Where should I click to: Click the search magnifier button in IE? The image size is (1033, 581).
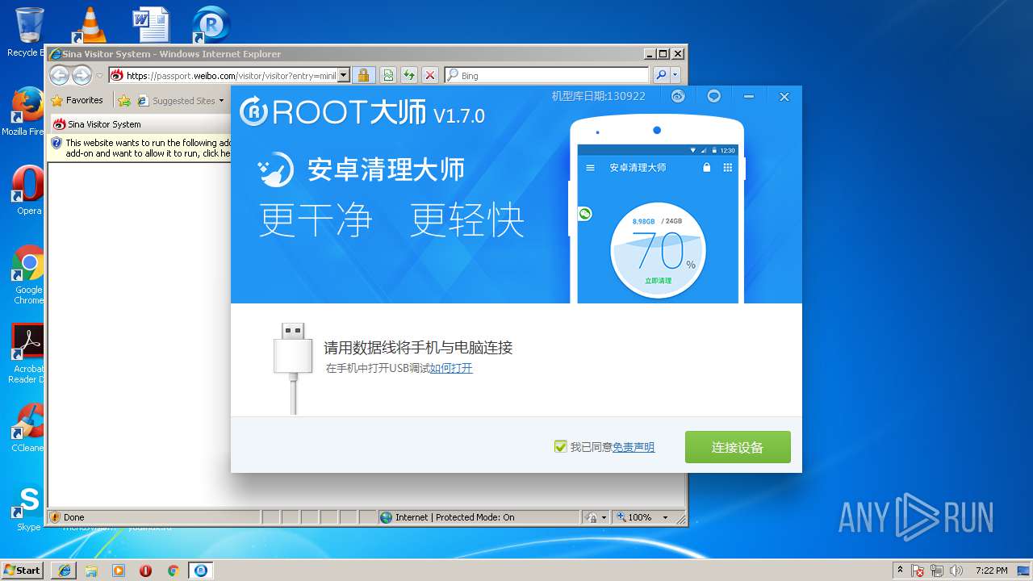pos(661,75)
